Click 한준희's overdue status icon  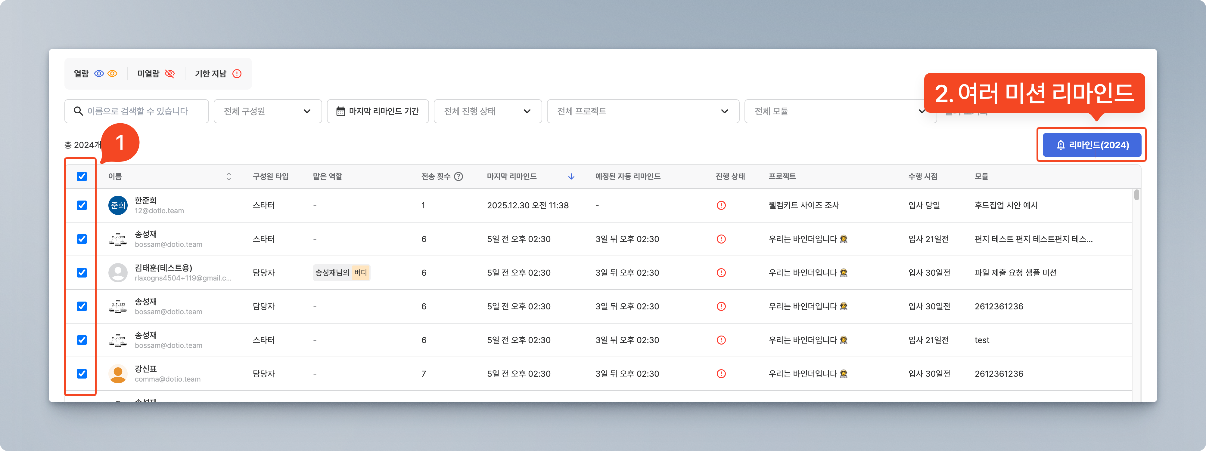pyautogui.click(x=721, y=206)
